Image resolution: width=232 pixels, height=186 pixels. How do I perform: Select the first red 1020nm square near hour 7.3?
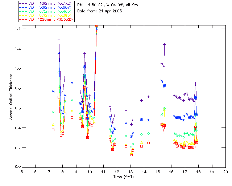(x=53, y=130)
